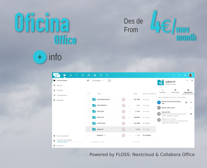The width and height of the screenshot is (207, 168).
Task: Add another share link with plus icon
Action: pos(191,102)
